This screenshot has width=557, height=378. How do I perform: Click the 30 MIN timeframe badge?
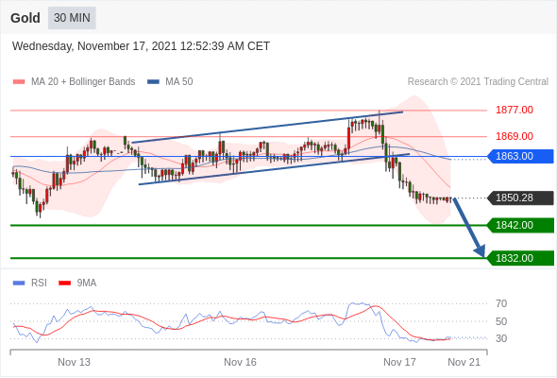[x=72, y=18]
